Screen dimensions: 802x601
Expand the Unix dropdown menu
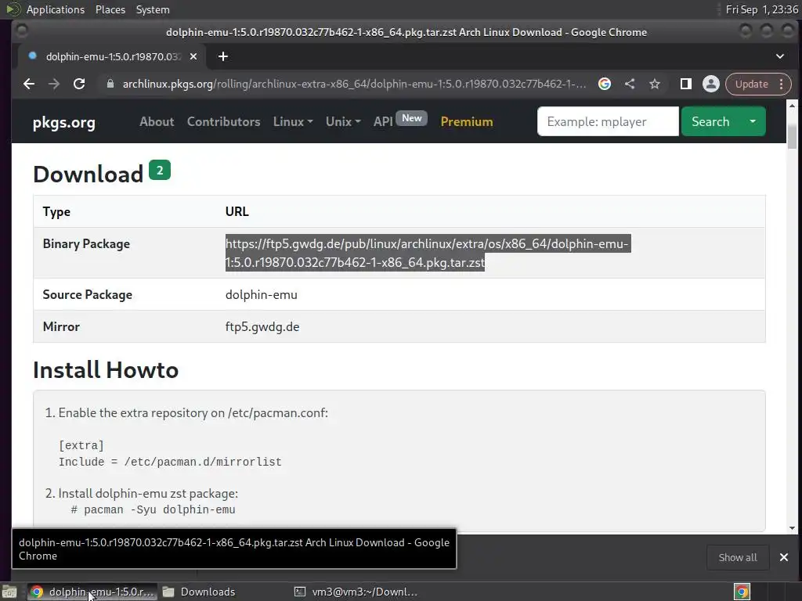(x=343, y=121)
